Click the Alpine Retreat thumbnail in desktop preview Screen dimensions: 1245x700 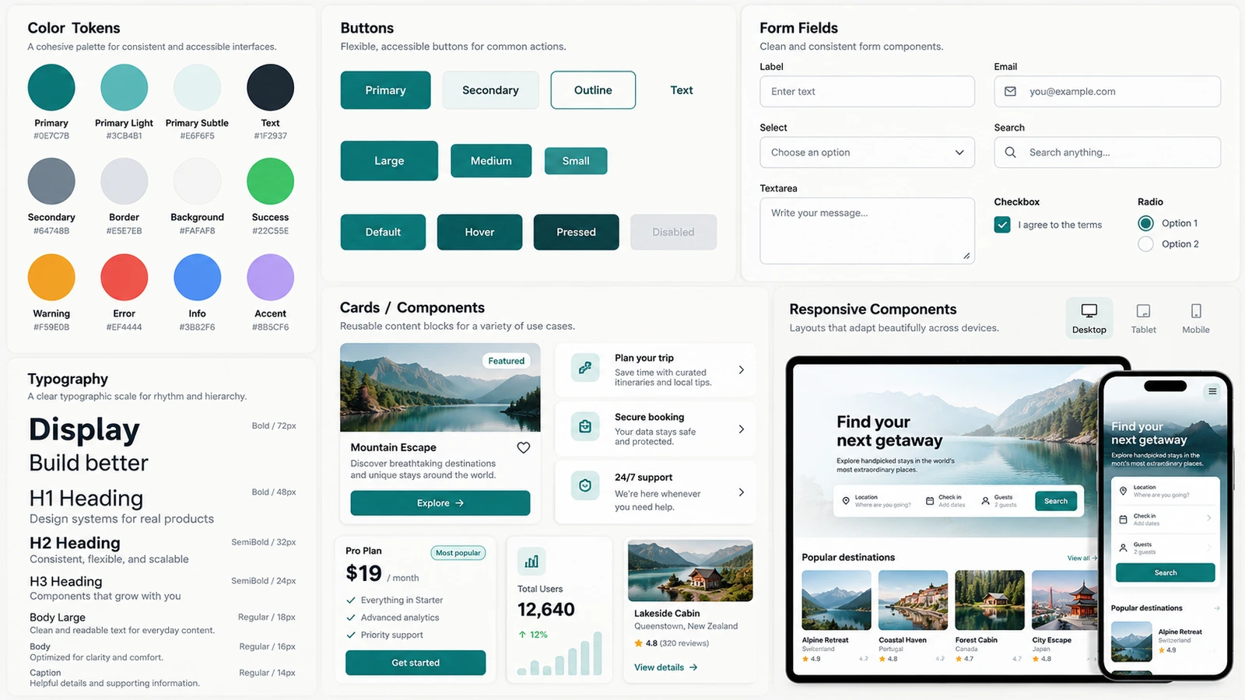pyautogui.click(x=836, y=600)
